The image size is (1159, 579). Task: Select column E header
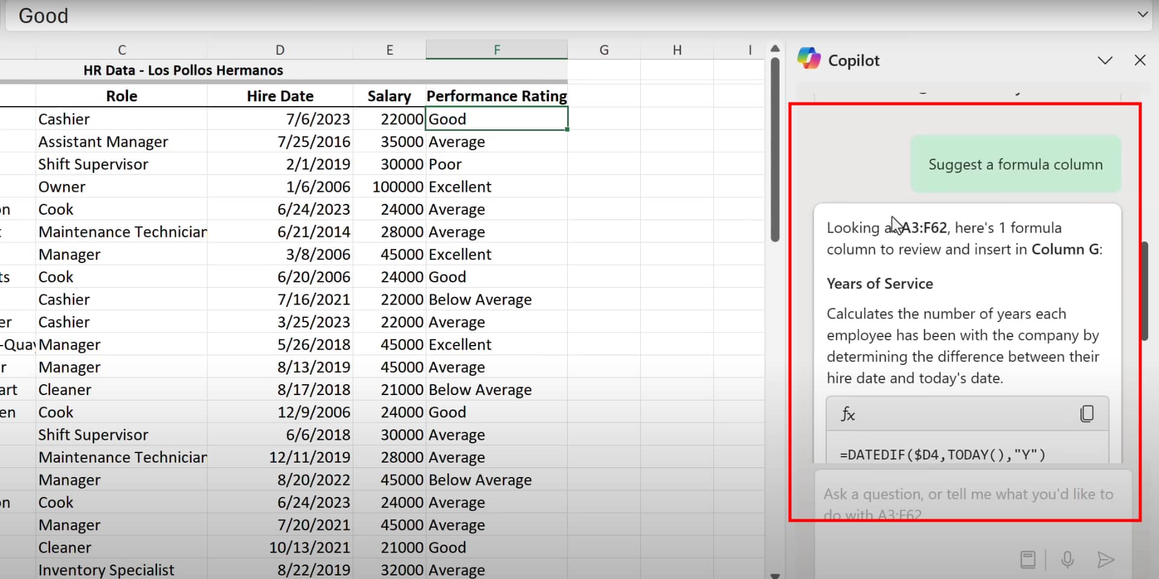point(390,50)
